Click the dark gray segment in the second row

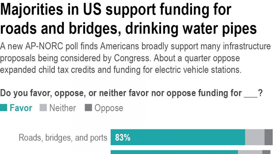tap(266, 152)
